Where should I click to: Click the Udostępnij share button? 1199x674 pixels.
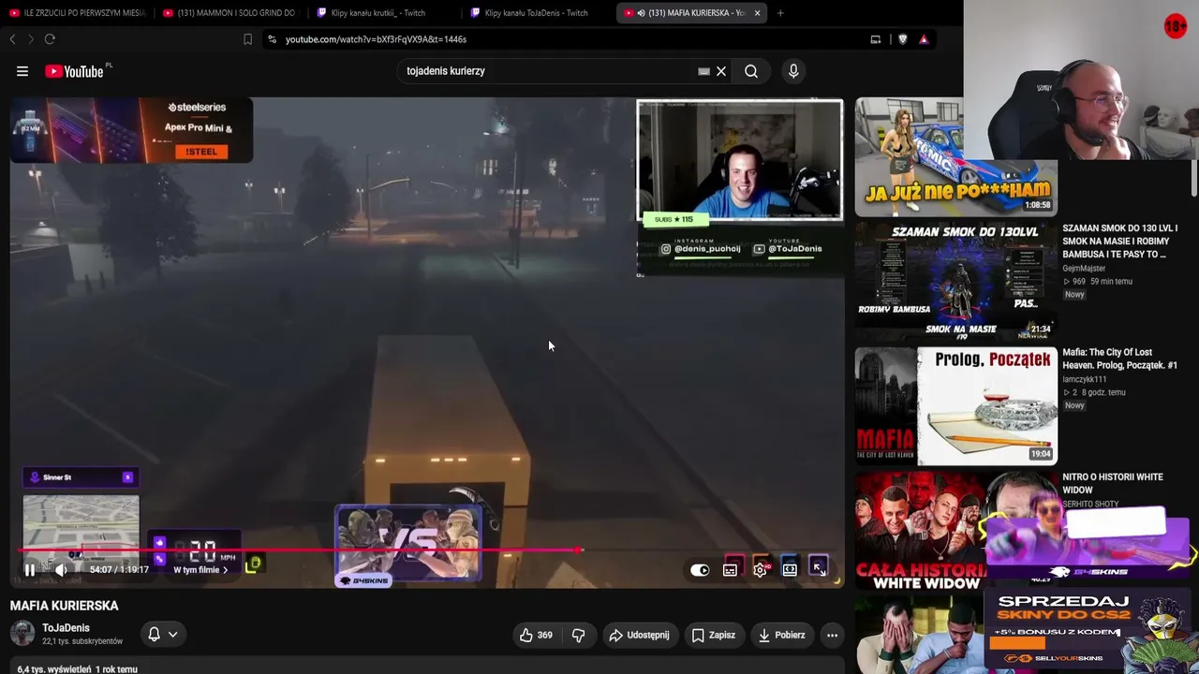[639, 635]
